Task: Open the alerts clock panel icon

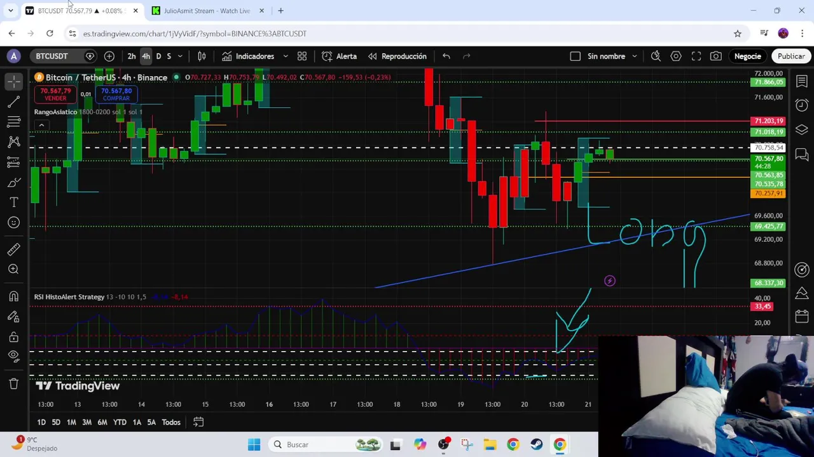Action: coord(802,105)
